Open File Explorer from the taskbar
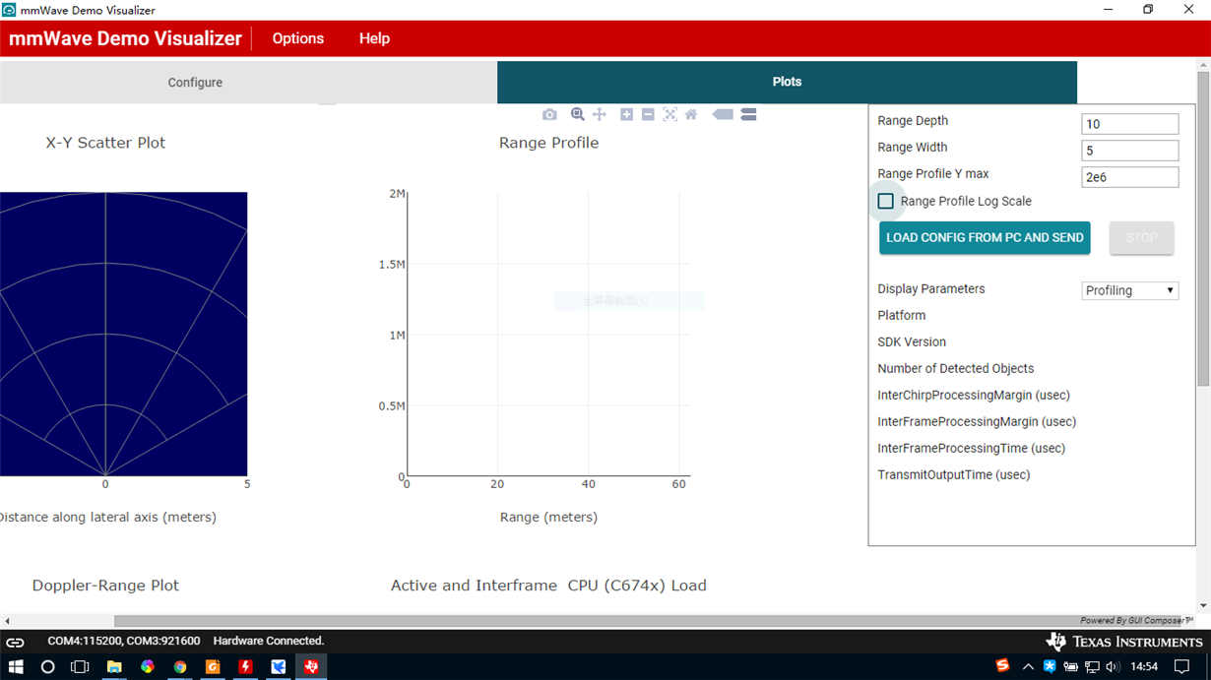The height and width of the screenshot is (680, 1211). click(x=114, y=666)
